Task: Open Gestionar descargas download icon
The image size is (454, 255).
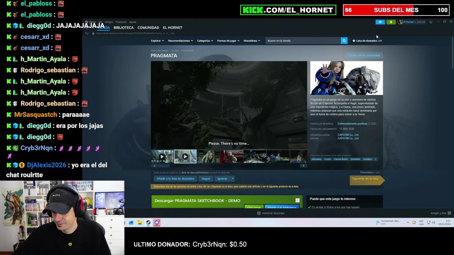Action: click(x=259, y=213)
